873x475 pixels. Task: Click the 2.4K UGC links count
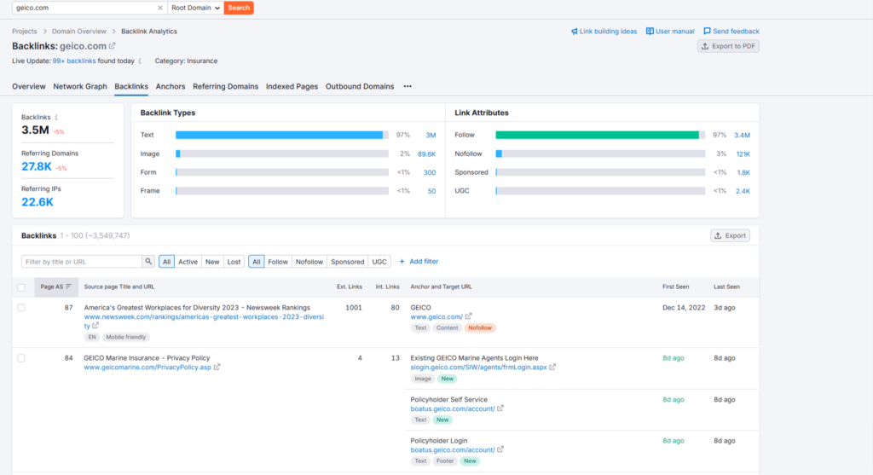743,191
